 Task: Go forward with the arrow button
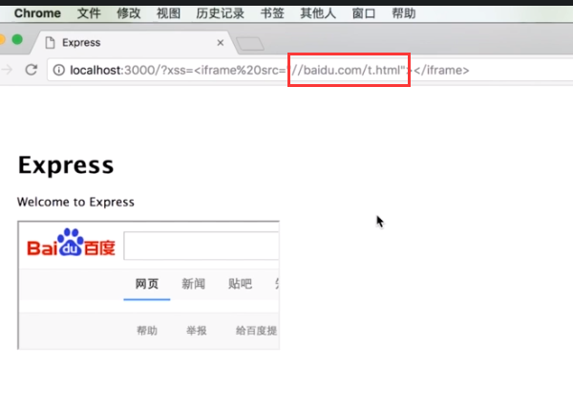coord(7,70)
